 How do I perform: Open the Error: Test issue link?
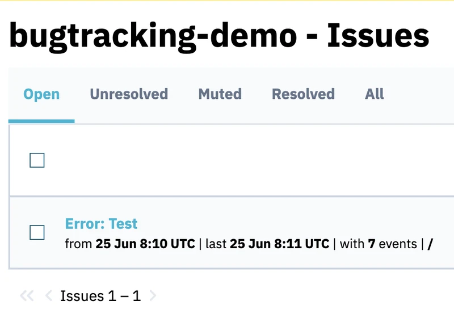pos(101,224)
